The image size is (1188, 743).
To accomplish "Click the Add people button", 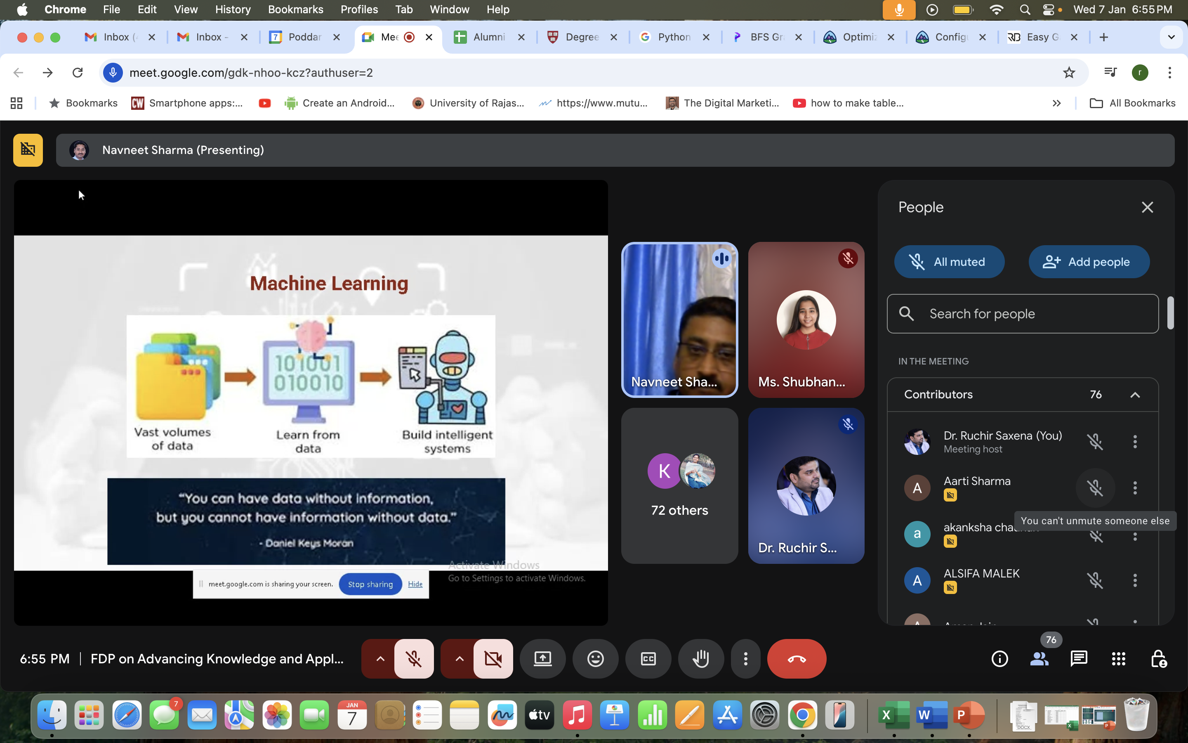I will (1088, 262).
